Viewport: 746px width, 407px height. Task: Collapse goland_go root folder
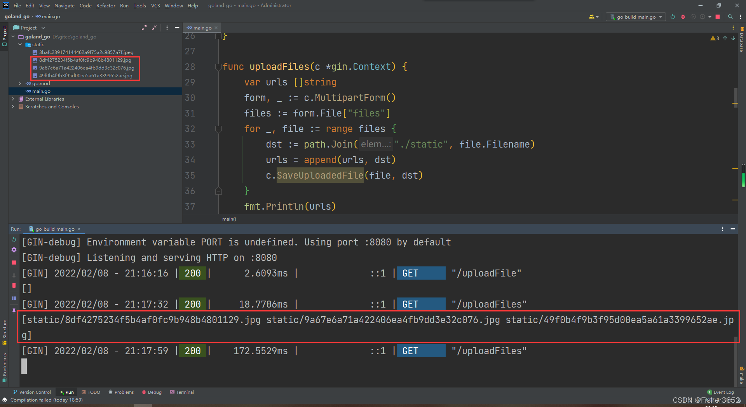pos(13,37)
